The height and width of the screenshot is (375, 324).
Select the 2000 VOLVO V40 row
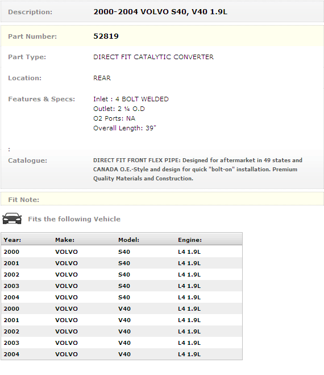(122, 308)
